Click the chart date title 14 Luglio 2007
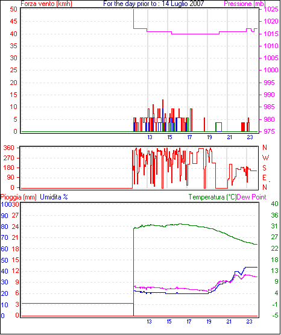This screenshot has width=281, height=335. 183,4
